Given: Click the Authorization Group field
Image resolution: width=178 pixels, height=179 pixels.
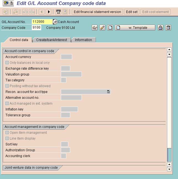Looking at the screenshot, I should click(x=66, y=150).
